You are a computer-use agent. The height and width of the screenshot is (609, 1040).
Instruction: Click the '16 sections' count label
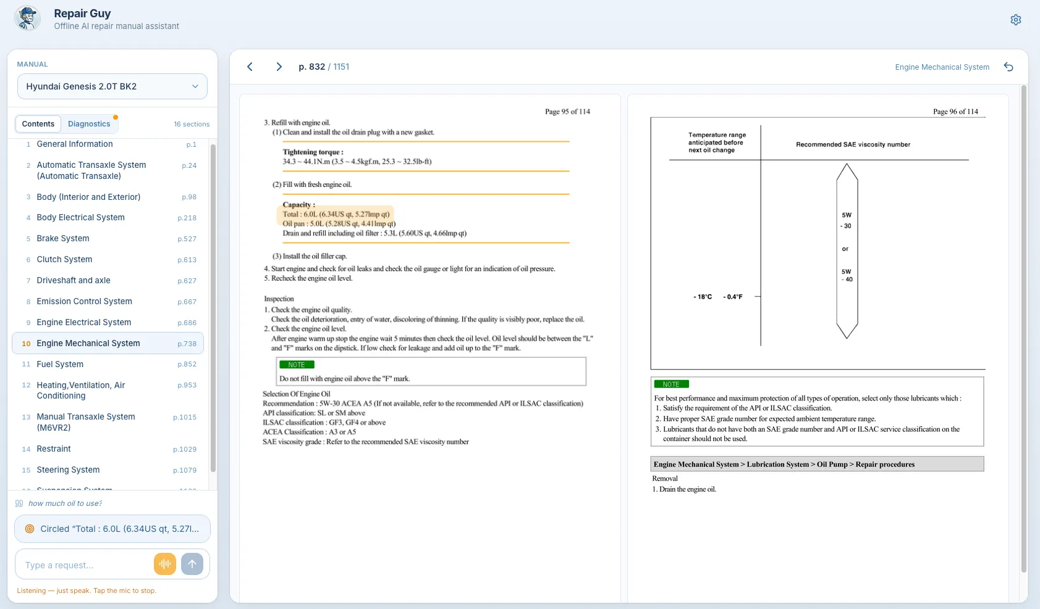(192, 124)
